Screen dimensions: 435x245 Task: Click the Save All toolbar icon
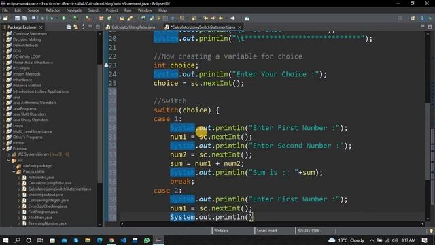[24, 18]
